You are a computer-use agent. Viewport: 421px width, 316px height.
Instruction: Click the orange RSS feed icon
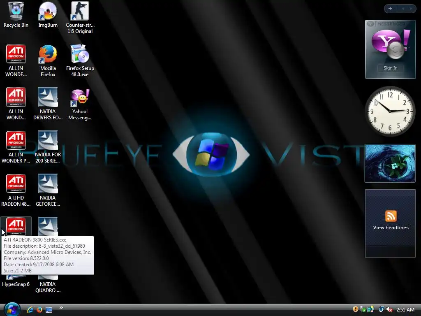pos(391,216)
